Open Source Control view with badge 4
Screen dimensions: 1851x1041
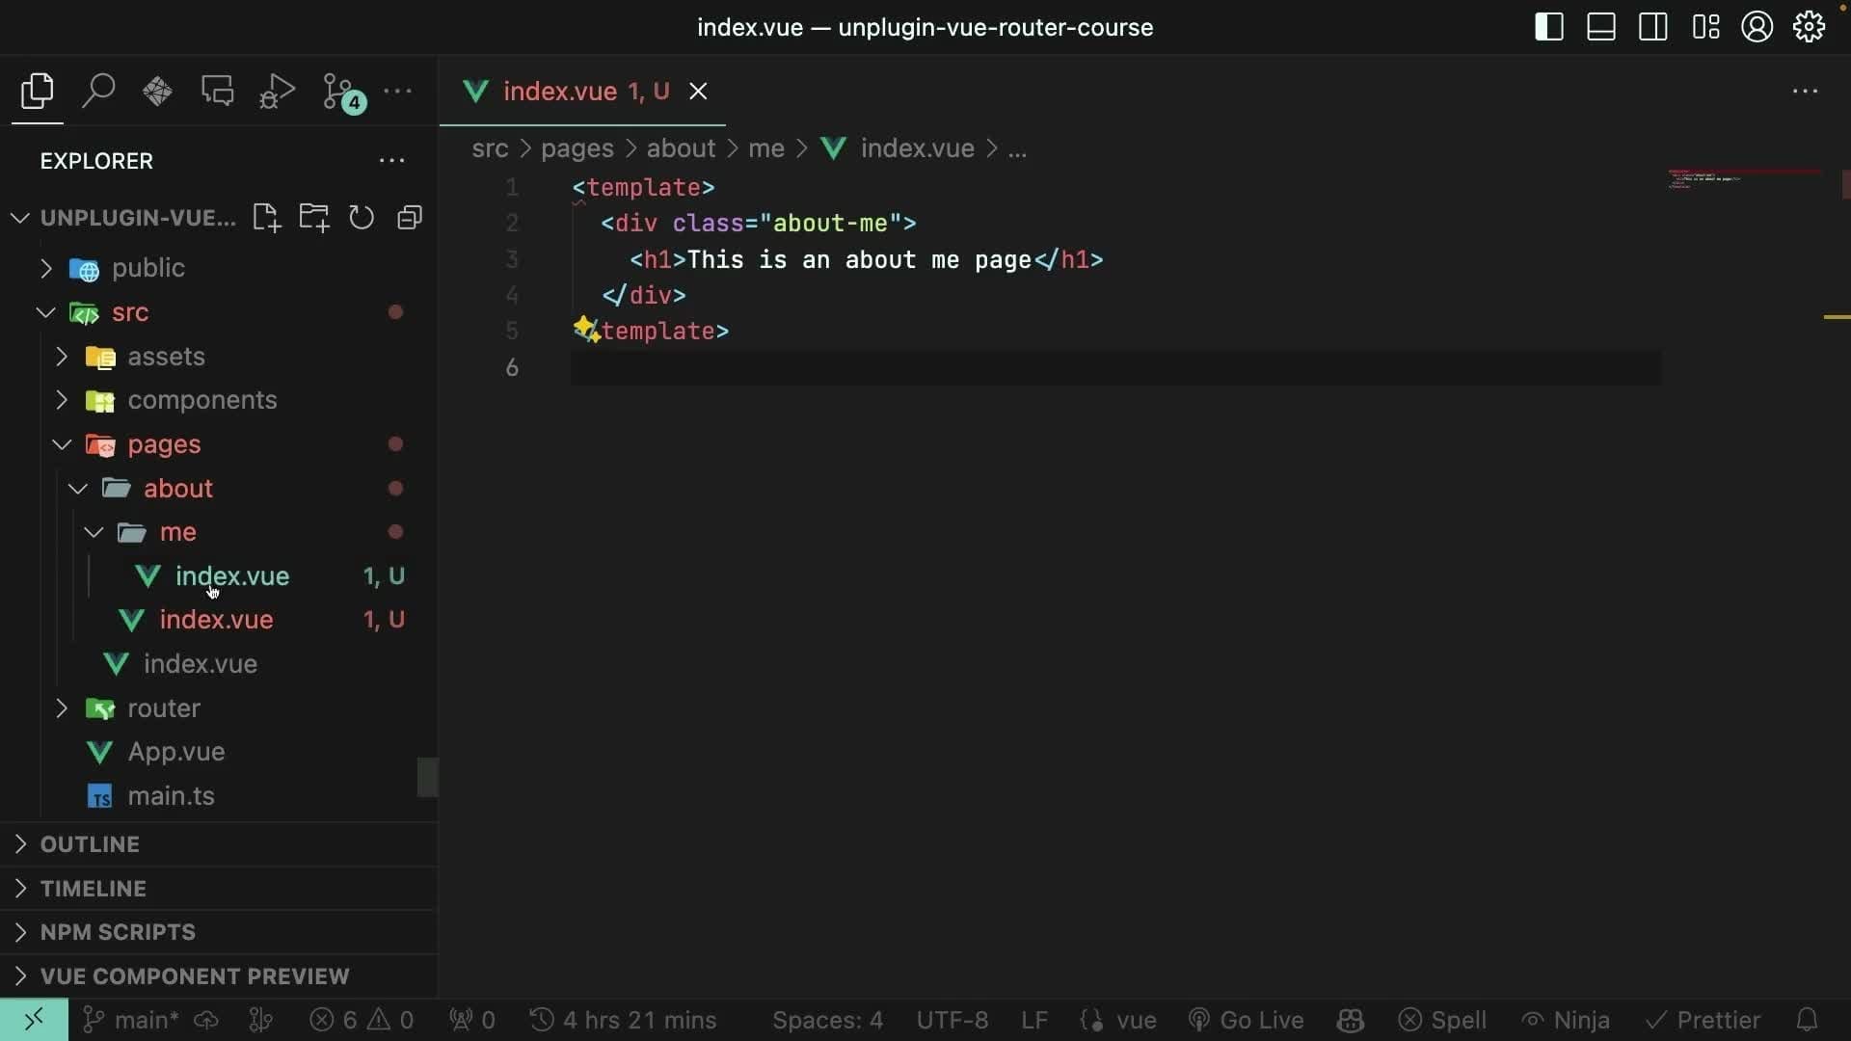[x=342, y=93]
